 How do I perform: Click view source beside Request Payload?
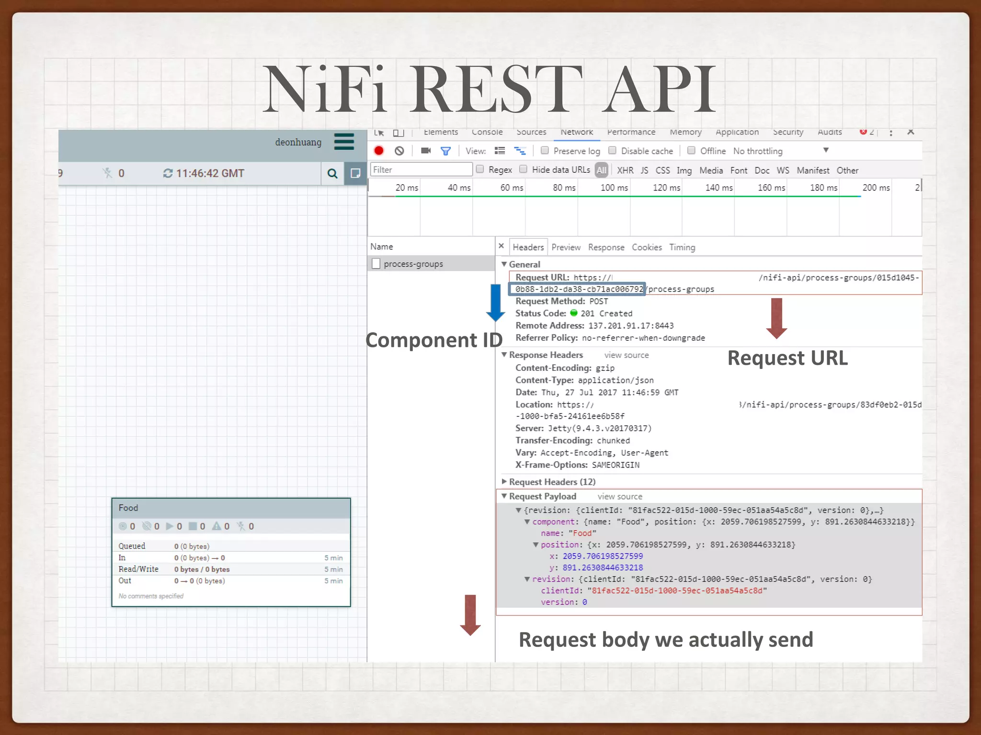620,497
